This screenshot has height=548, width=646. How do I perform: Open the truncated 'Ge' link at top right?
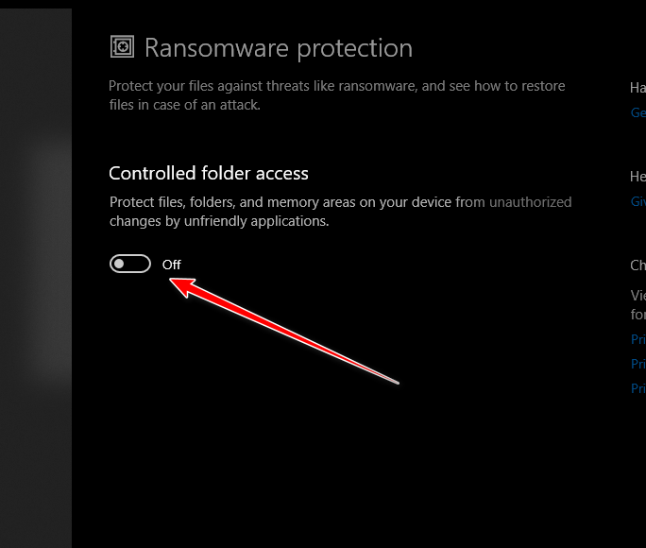[637, 112]
